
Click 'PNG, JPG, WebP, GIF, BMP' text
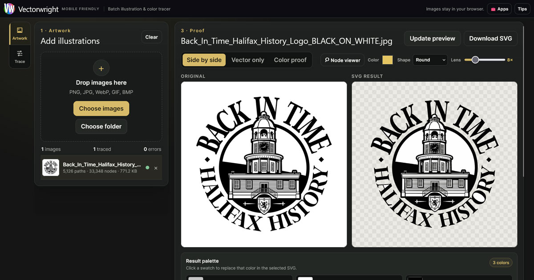(101, 92)
